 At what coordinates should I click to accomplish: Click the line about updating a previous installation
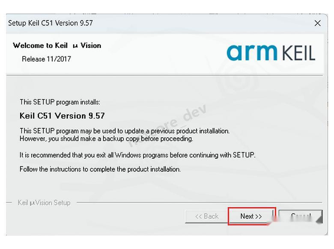[124, 131]
